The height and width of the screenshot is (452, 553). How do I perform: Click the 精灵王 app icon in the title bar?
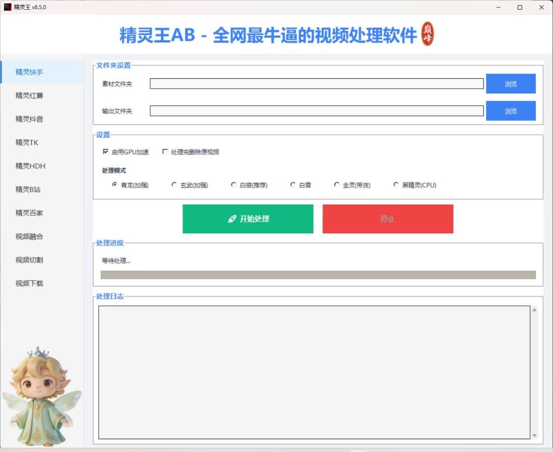(8, 7)
